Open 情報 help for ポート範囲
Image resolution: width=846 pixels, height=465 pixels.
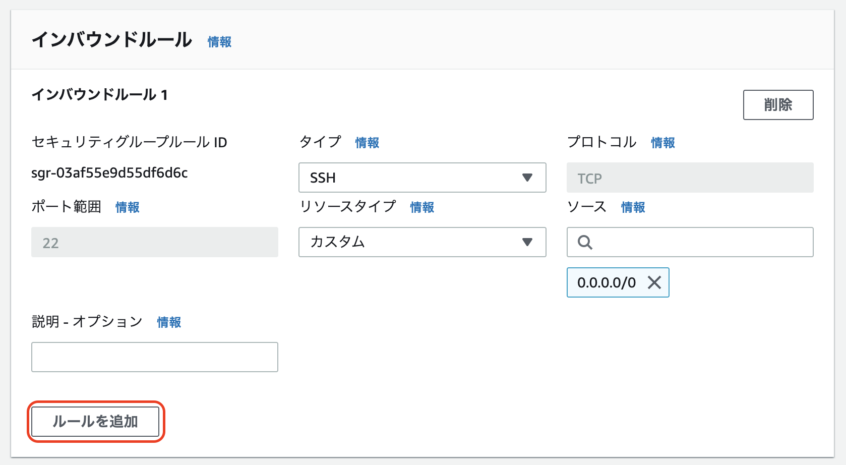pyautogui.click(x=127, y=207)
